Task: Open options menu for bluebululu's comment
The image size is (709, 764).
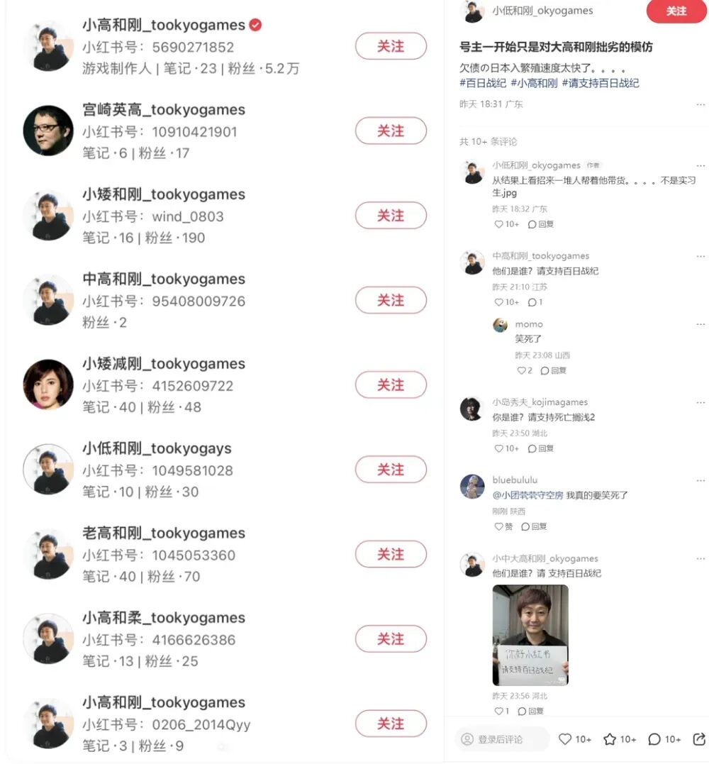Action: point(700,480)
